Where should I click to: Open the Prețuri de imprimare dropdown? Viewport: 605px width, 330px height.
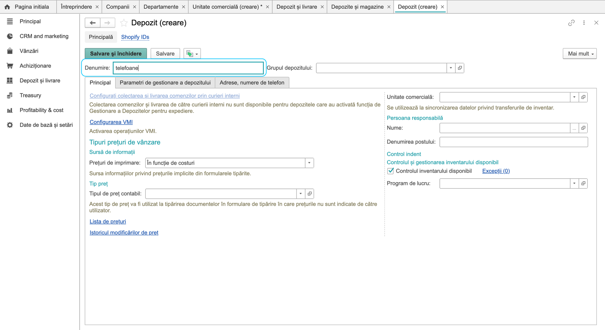[309, 163]
